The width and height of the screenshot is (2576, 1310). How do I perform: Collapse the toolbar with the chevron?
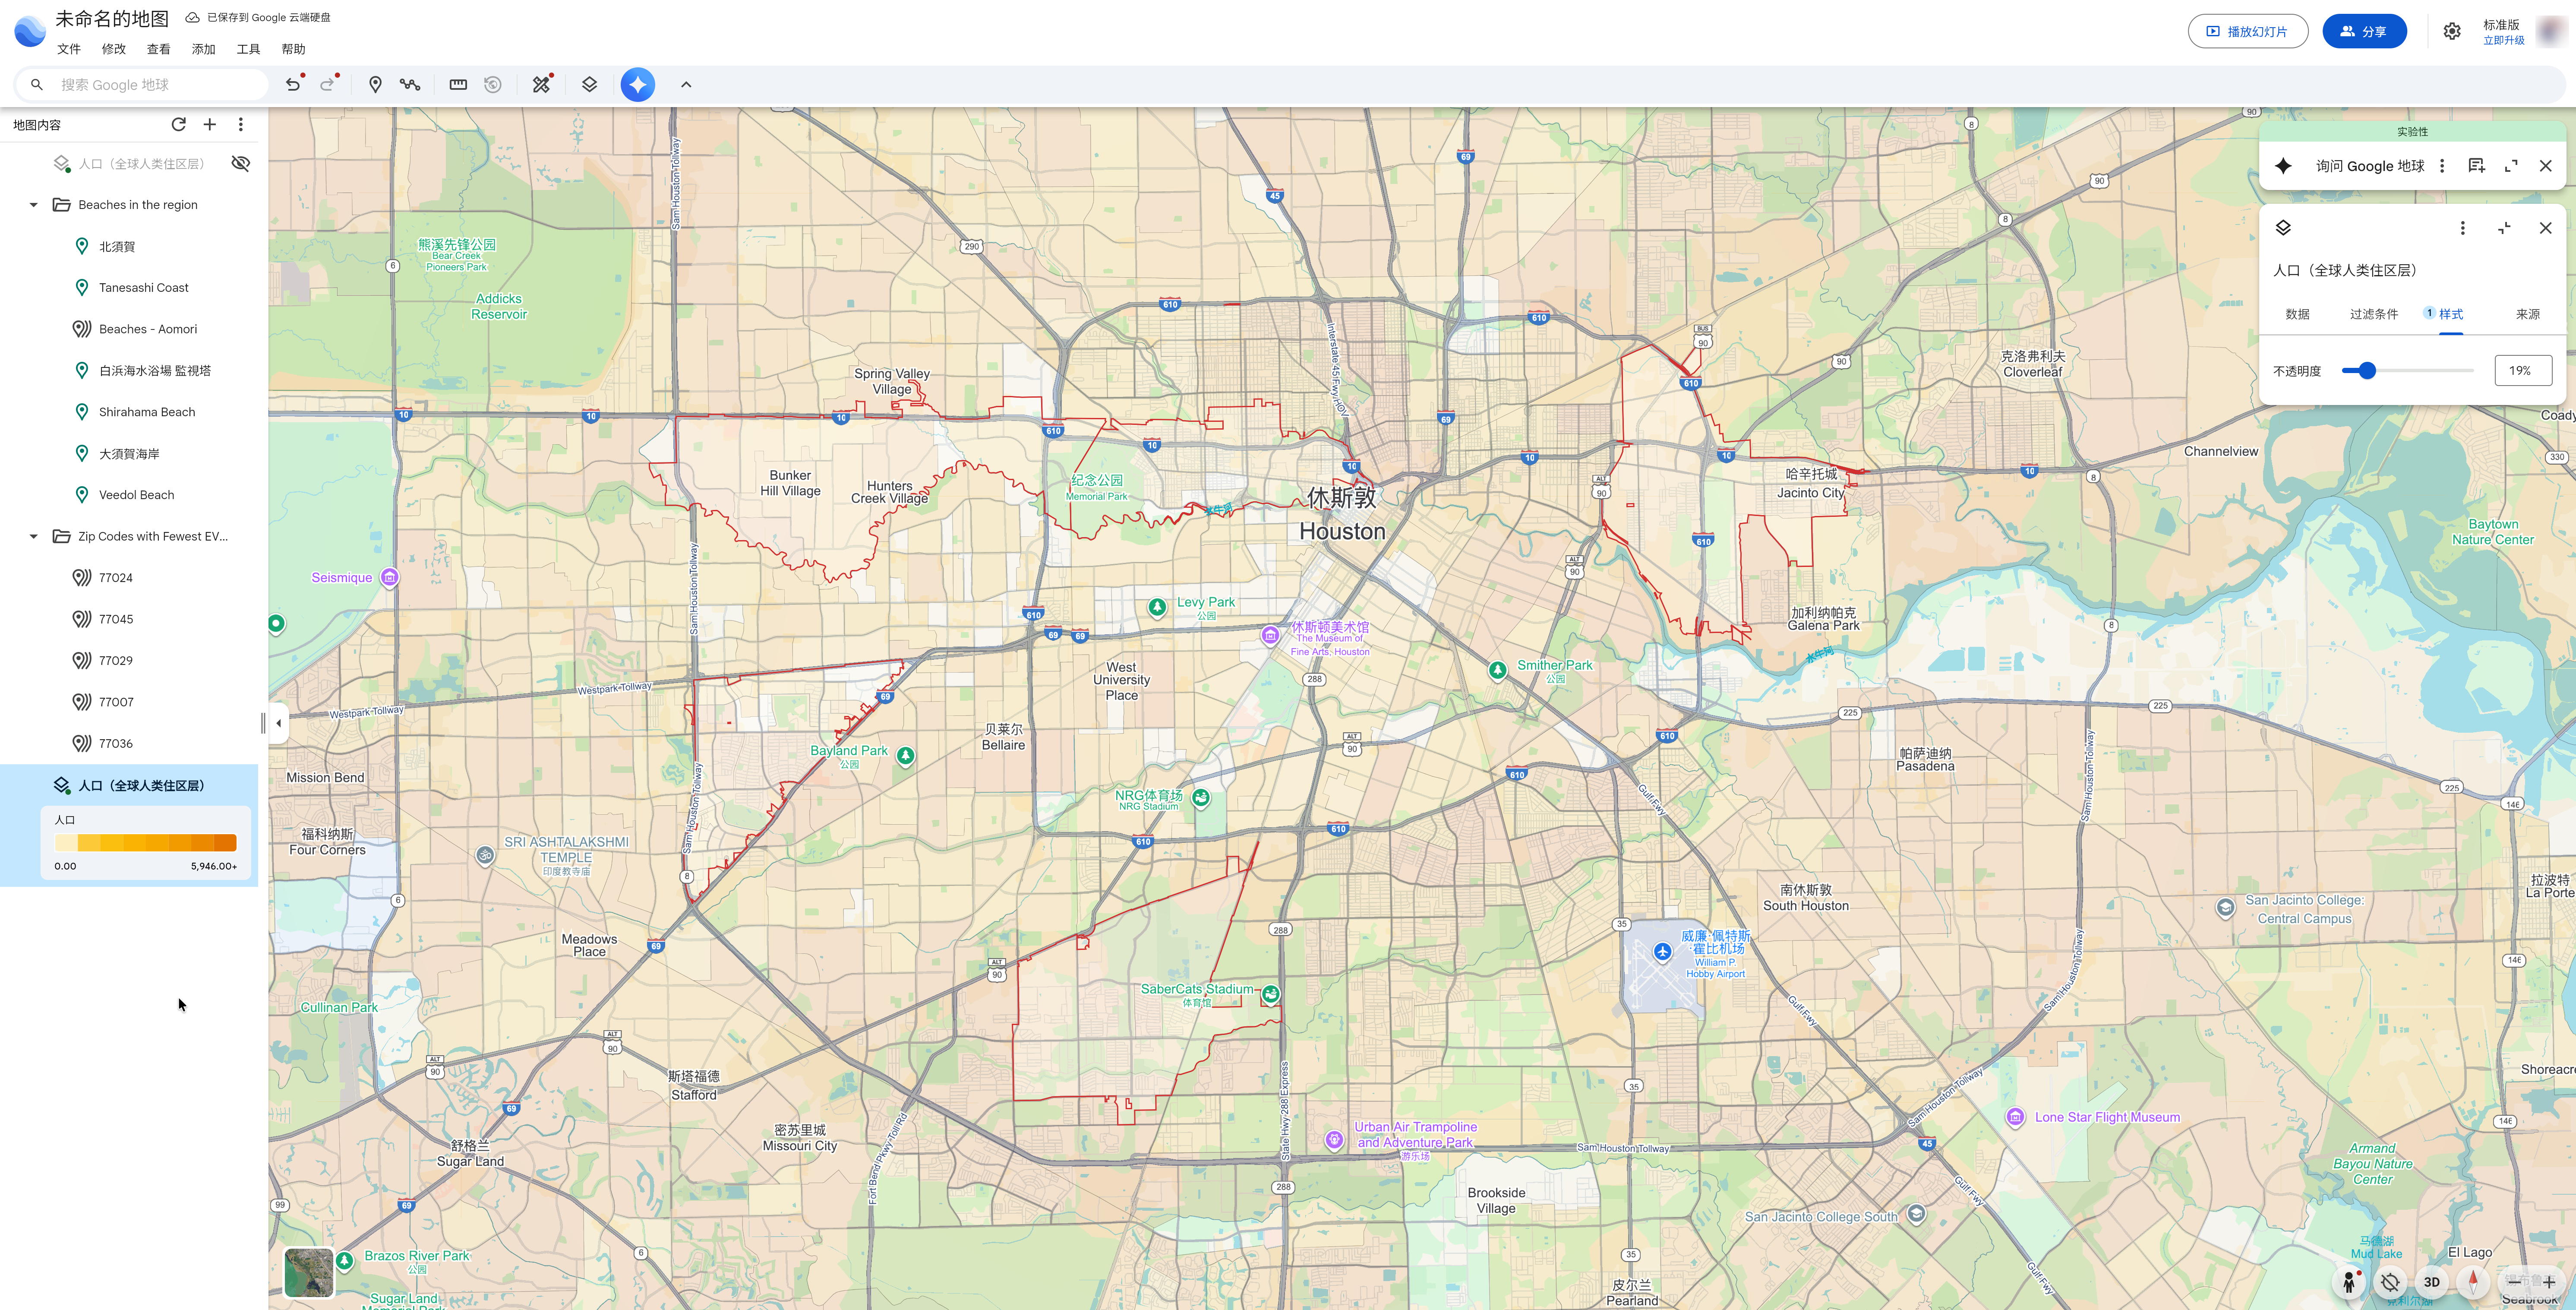point(686,85)
